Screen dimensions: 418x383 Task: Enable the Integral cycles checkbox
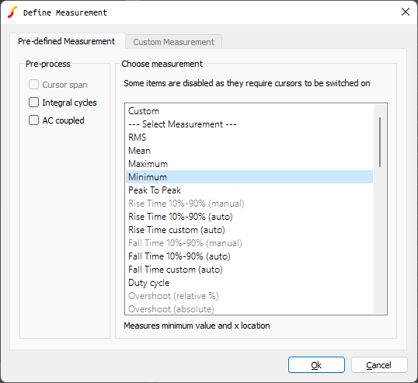pyautogui.click(x=33, y=103)
